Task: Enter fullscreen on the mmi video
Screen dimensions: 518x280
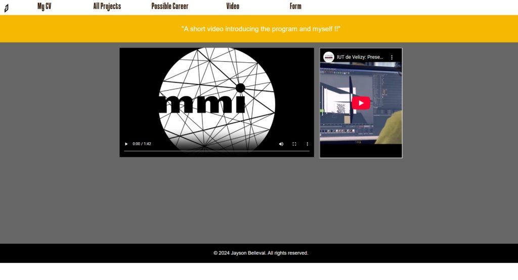Action: click(x=294, y=144)
